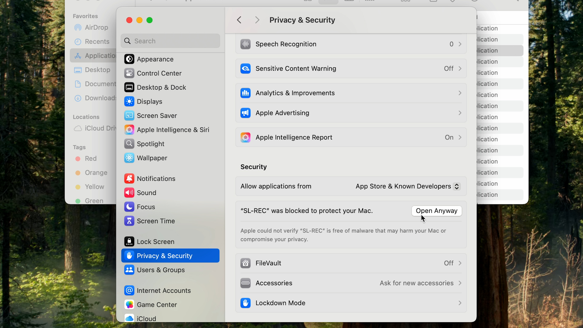The image size is (583, 328).
Task: Select the Game Center icon
Action: [x=129, y=304]
